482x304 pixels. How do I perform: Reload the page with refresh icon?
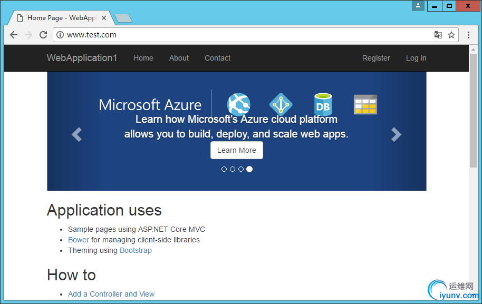(43, 35)
